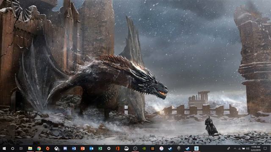Image resolution: width=271 pixels, height=152 pixels.
Task: Launch Microsoft Word from the taskbar
Action: pos(74,148)
